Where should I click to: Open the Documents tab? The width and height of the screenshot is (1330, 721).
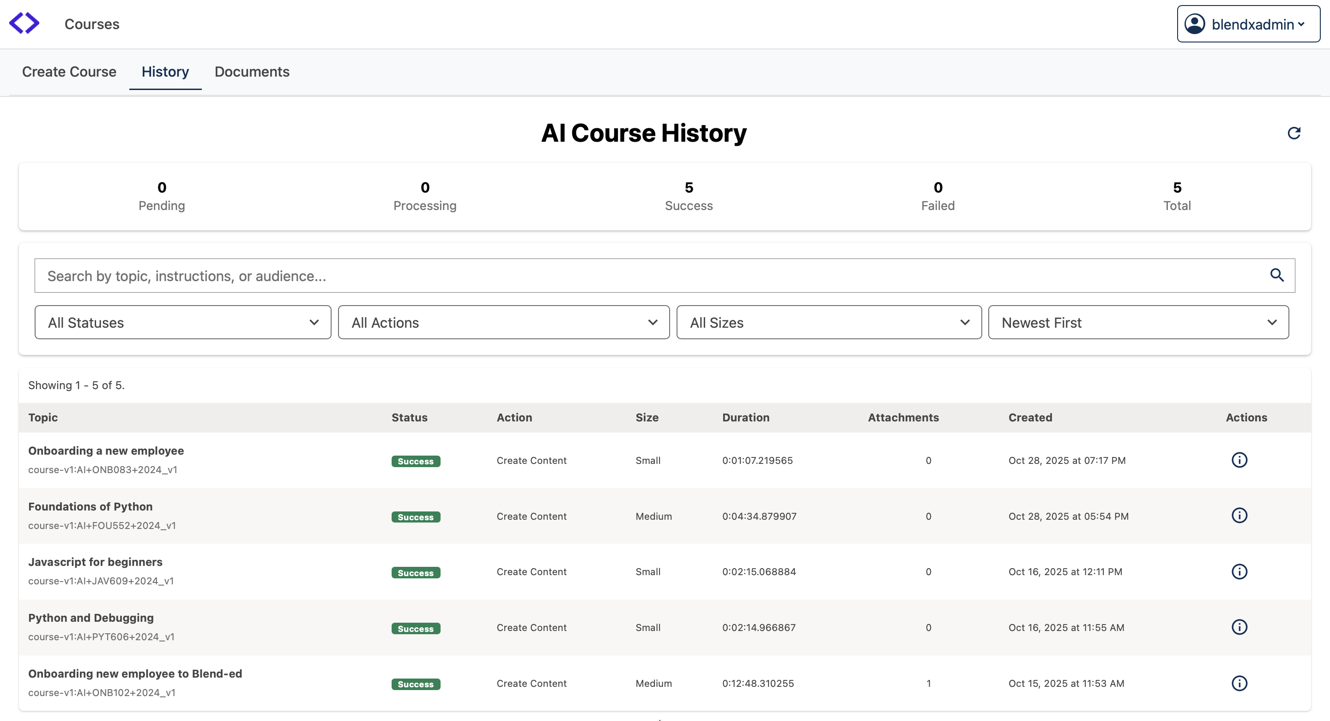tap(252, 72)
